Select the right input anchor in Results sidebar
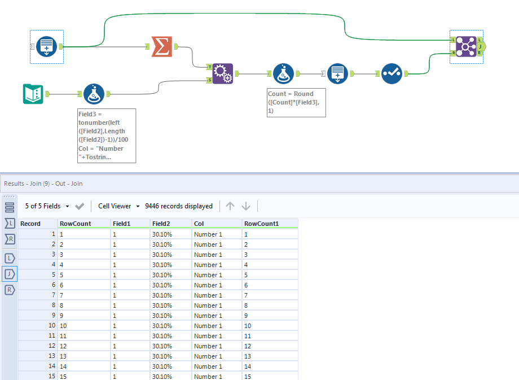The width and height of the screenshot is (519, 380). (x=8, y=239)
